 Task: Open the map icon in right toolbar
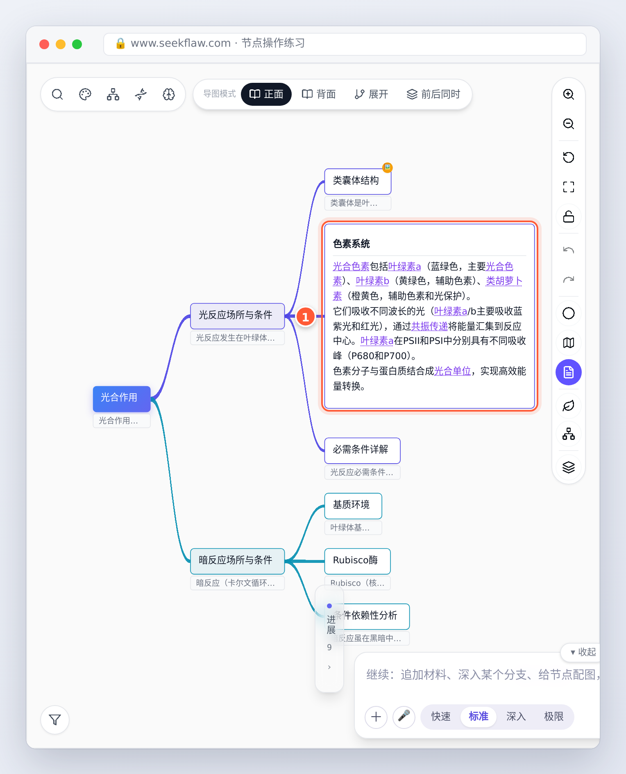[x=569, y=343]
